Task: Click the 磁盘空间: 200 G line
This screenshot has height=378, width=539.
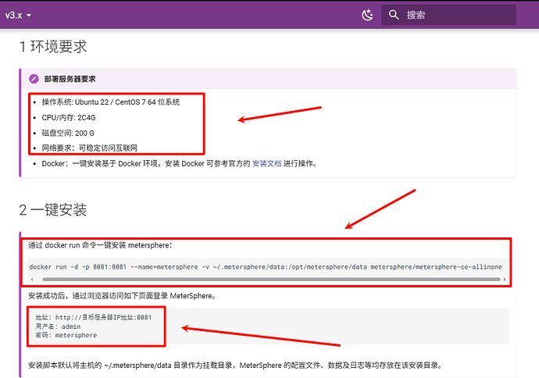Action: tap(68, 133)
